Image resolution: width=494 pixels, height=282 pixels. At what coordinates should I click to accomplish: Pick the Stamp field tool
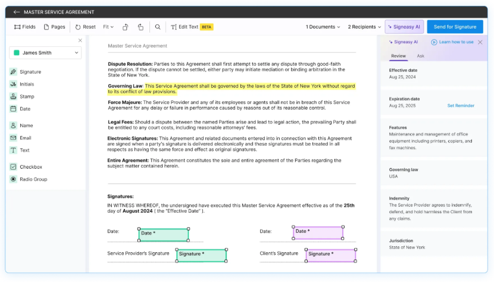27,97
